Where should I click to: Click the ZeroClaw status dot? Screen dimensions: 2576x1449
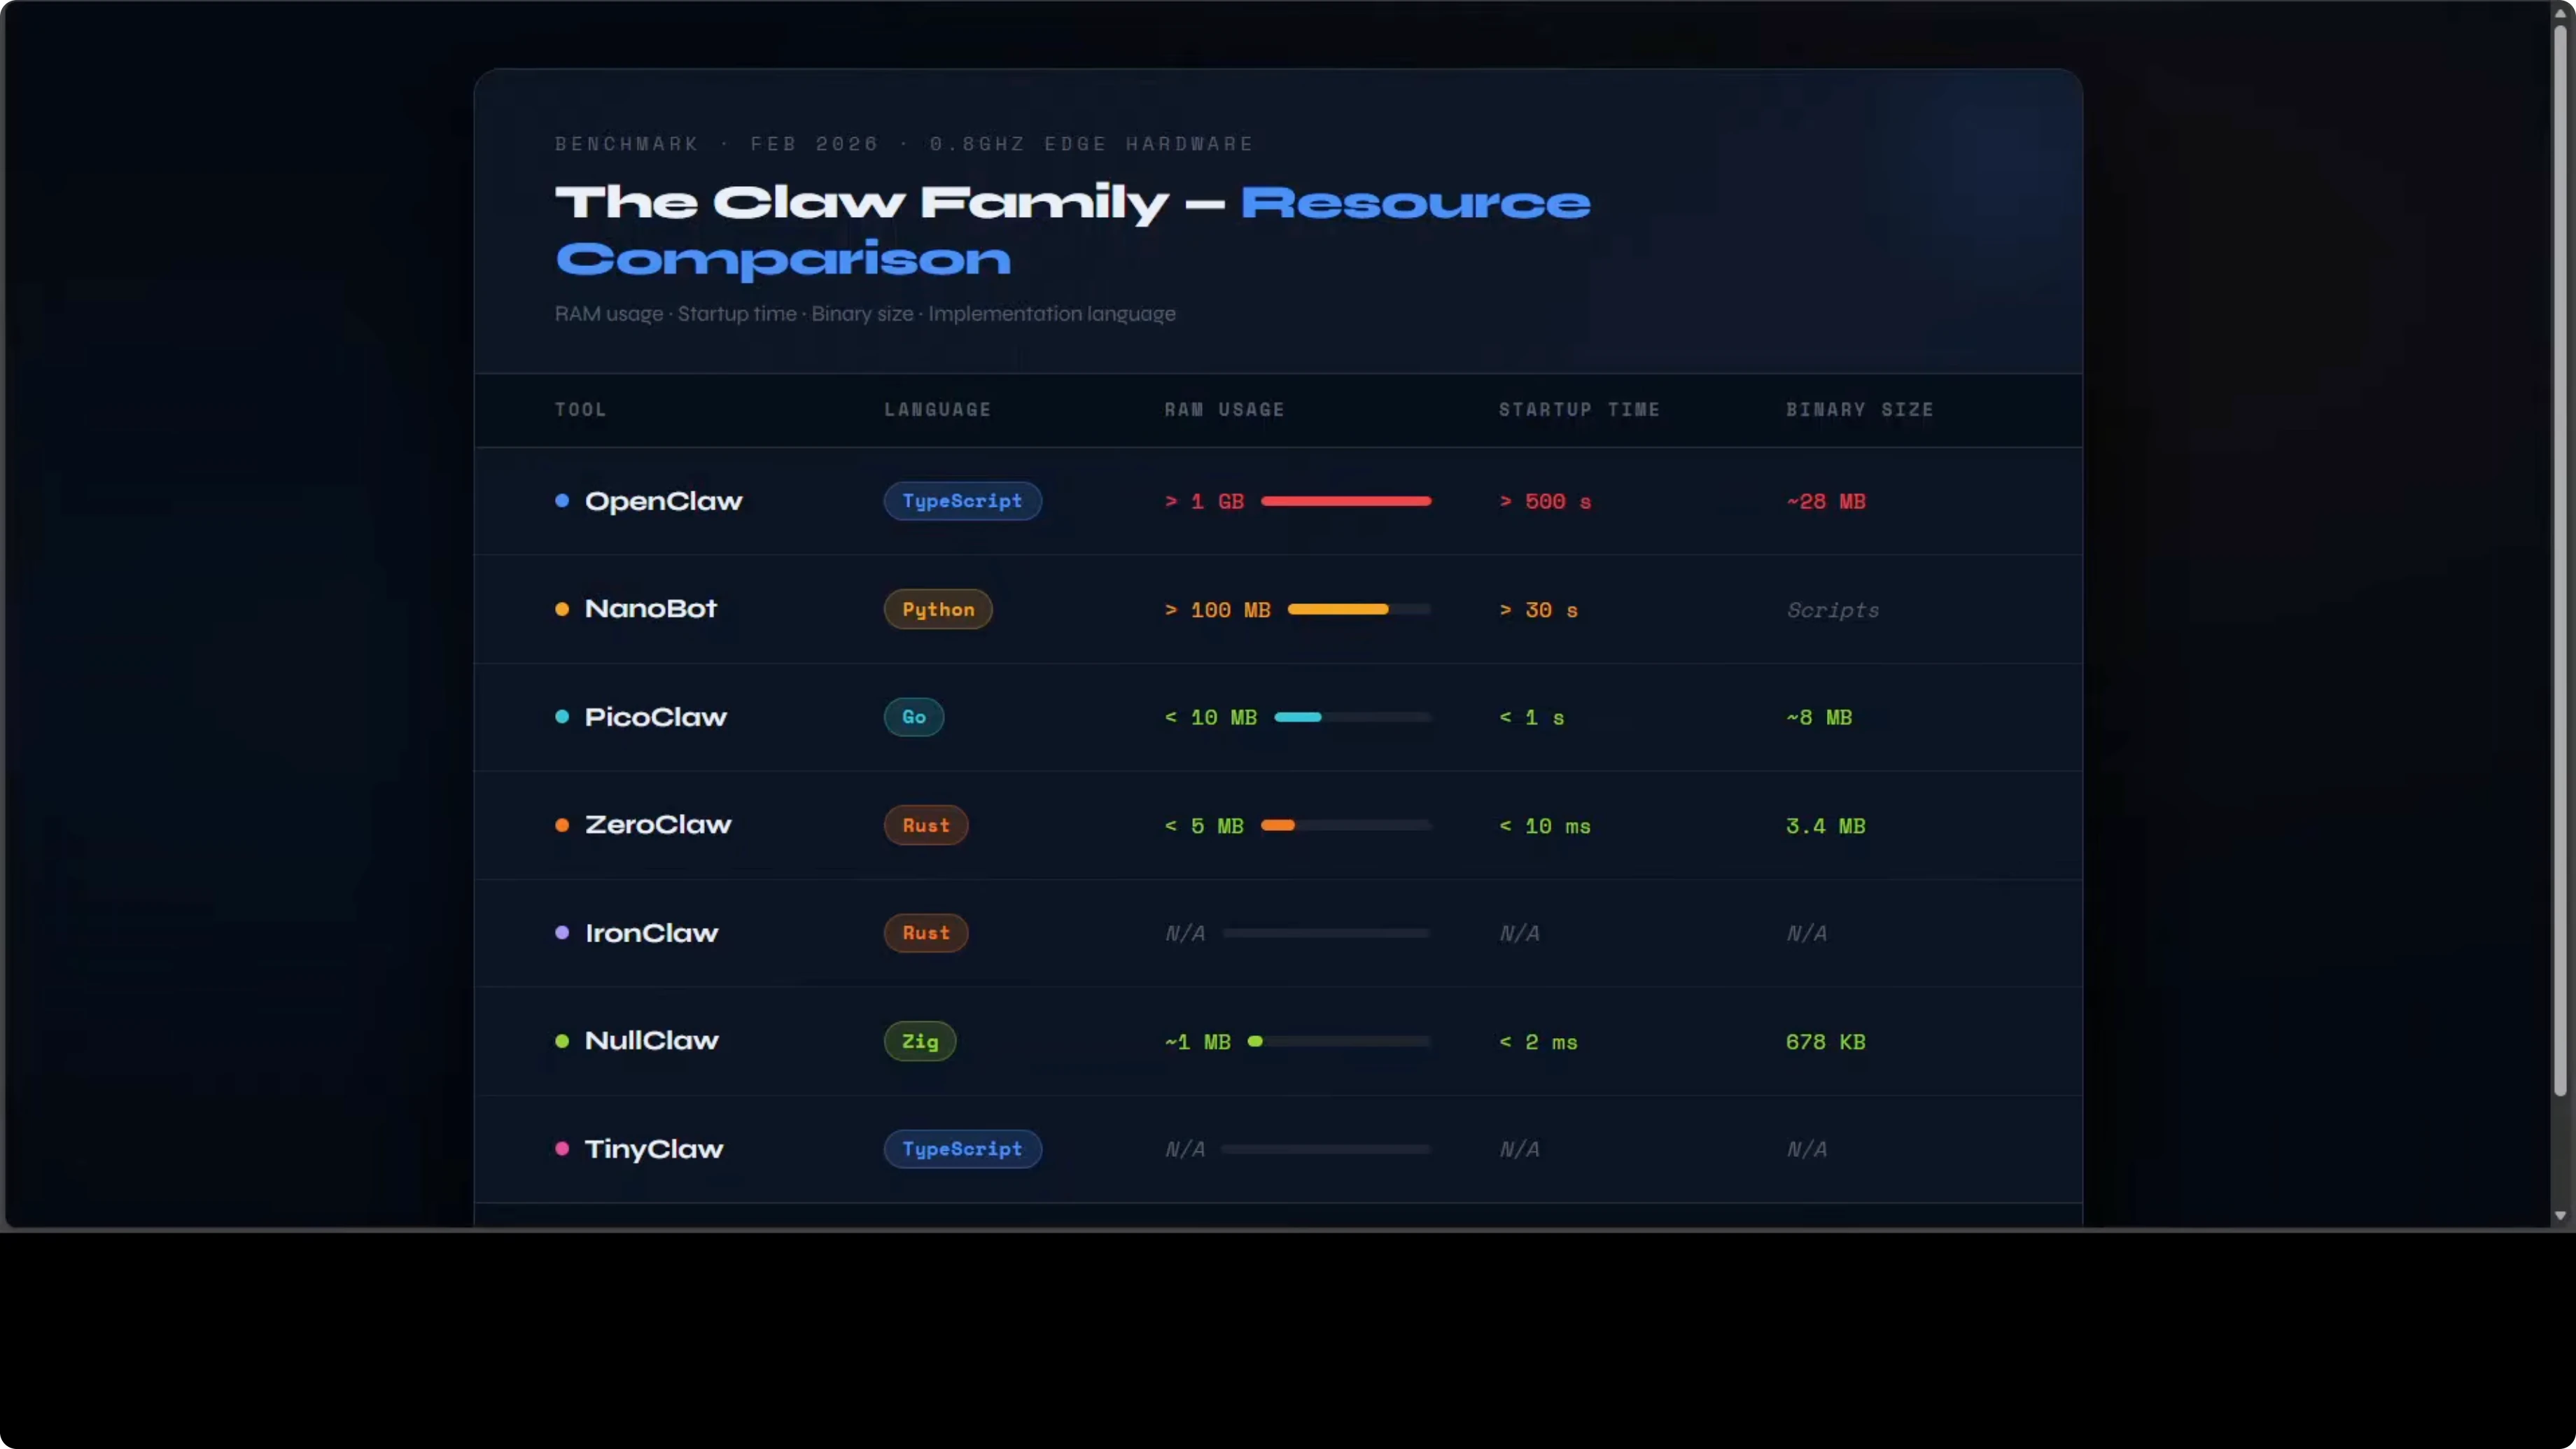563,824
